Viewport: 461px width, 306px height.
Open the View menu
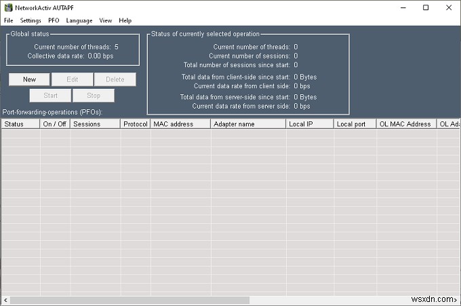(106, 20)
